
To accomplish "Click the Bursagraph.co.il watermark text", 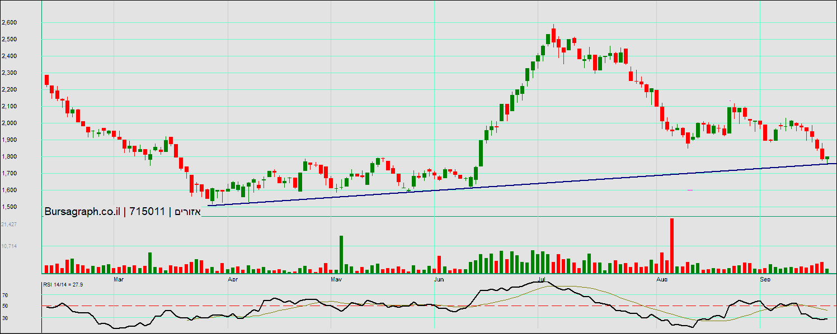I will [x=82, y=212].
